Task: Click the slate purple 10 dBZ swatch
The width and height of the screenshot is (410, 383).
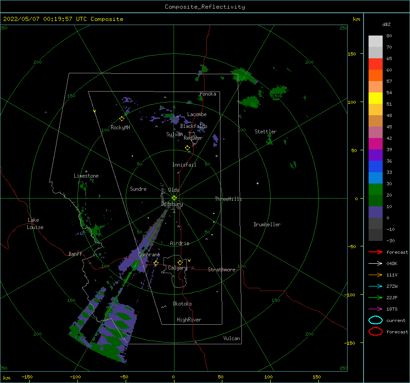Action: [x=375, y=212]
